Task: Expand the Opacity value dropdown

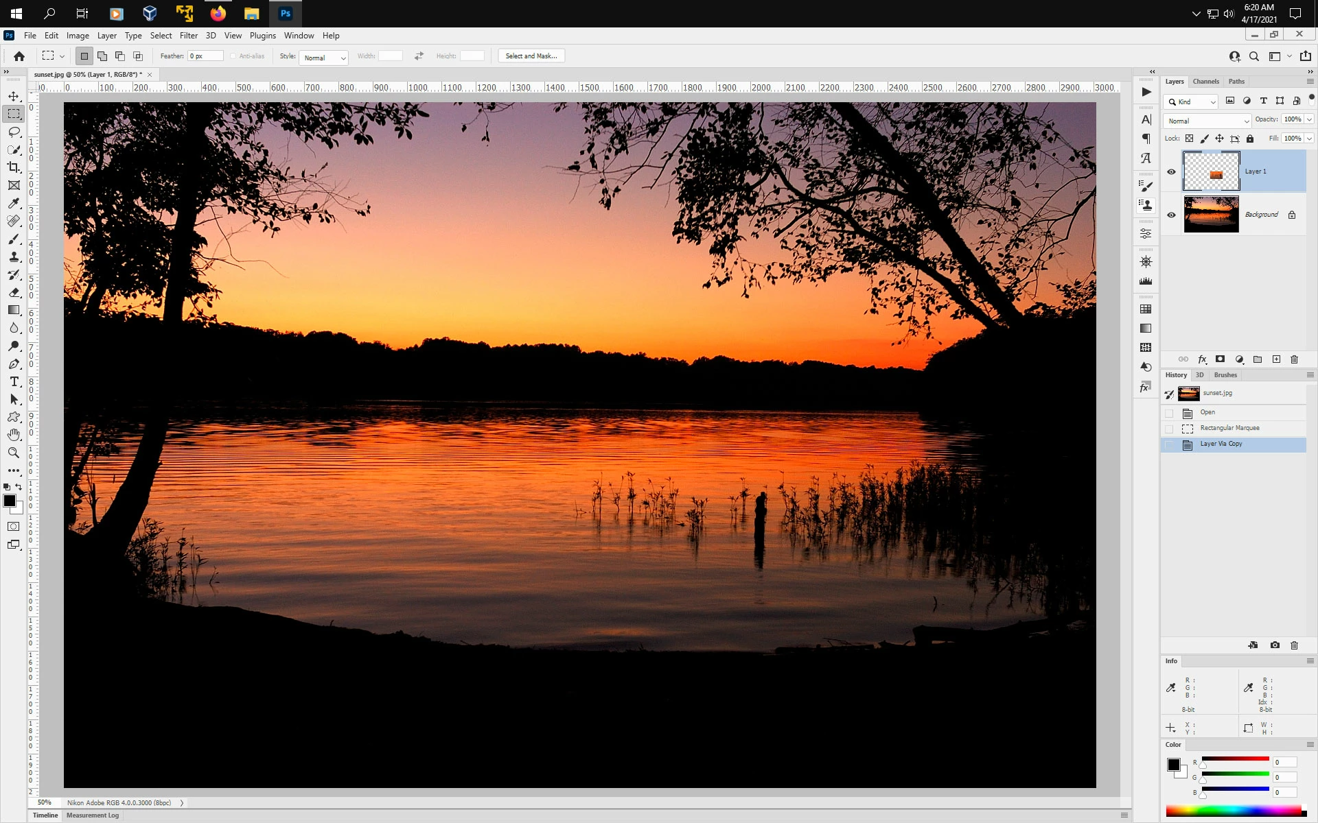Action: [1309, 119]
